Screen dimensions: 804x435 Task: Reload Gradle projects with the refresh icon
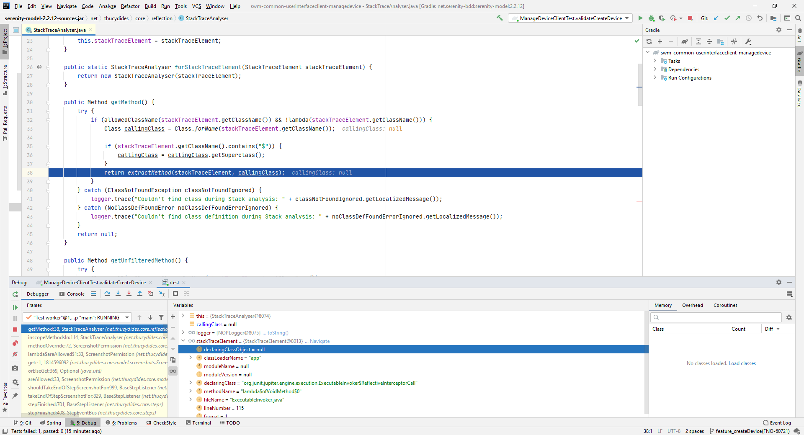click(x=649, y=41)
